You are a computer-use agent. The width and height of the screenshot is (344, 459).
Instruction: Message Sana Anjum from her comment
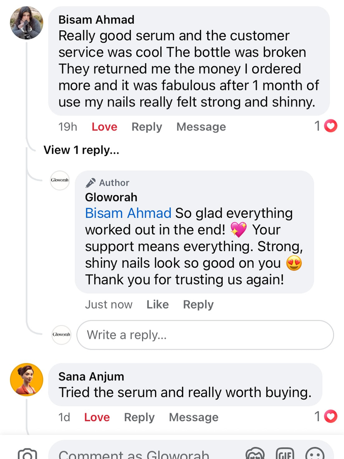(x=193, y=417)
